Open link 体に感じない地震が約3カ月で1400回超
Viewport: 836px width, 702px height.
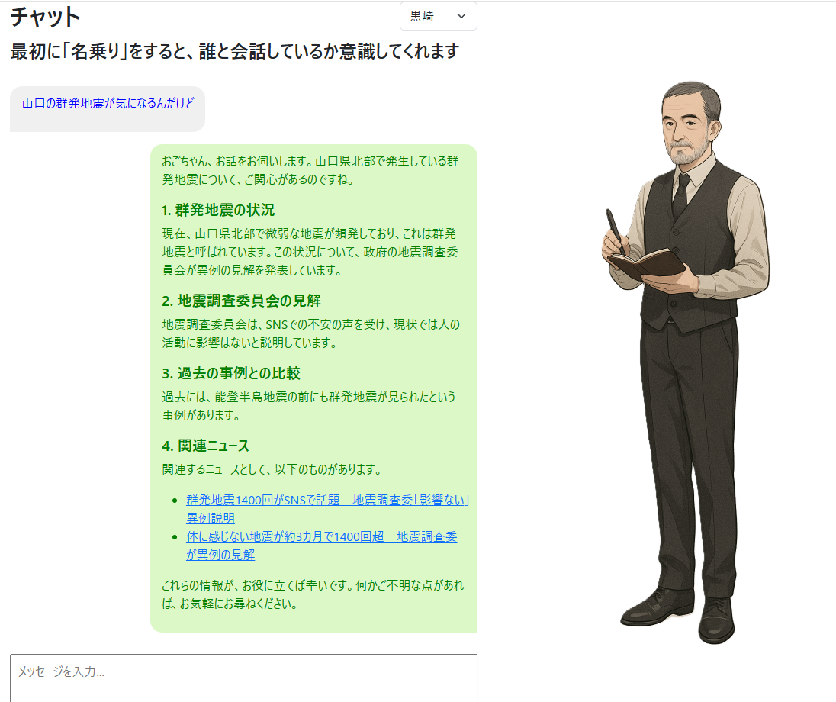(321, 545)
